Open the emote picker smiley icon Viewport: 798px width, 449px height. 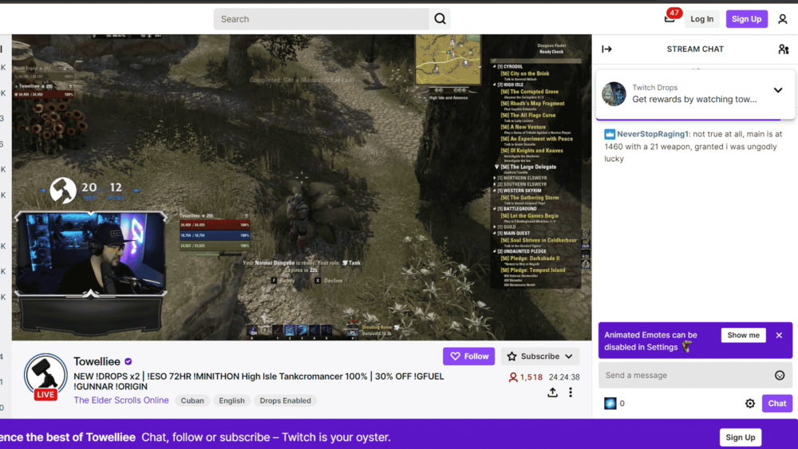pos(779,376)
